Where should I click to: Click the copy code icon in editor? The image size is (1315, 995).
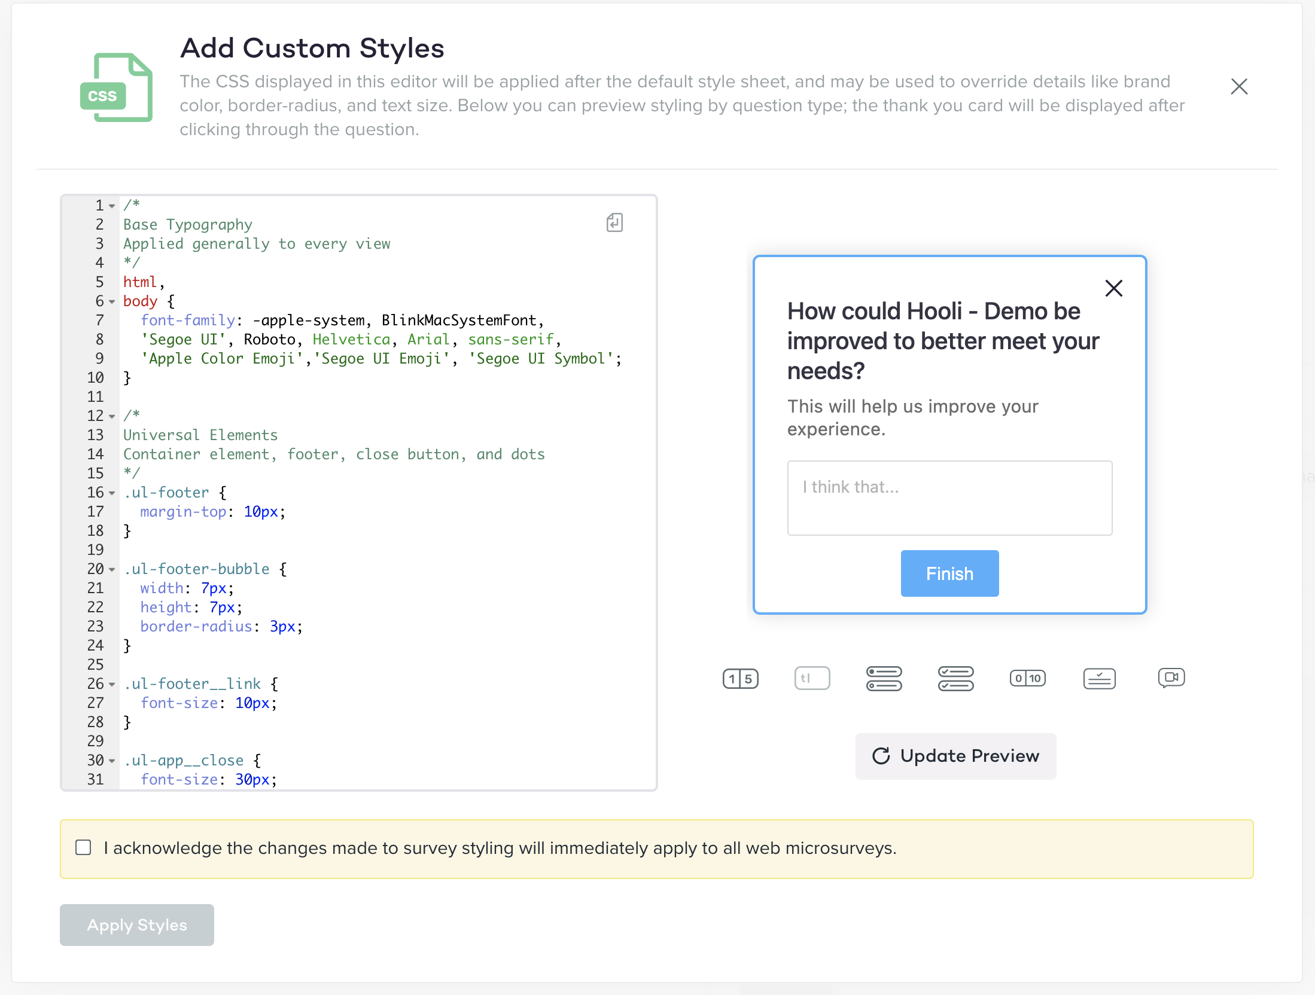pos(614,222)
